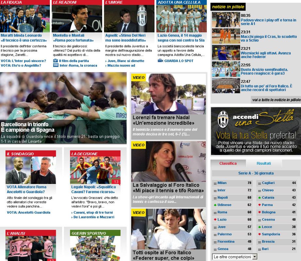Click the green up arrow next to Udinese
301x261 pixels.
(215, 205)
